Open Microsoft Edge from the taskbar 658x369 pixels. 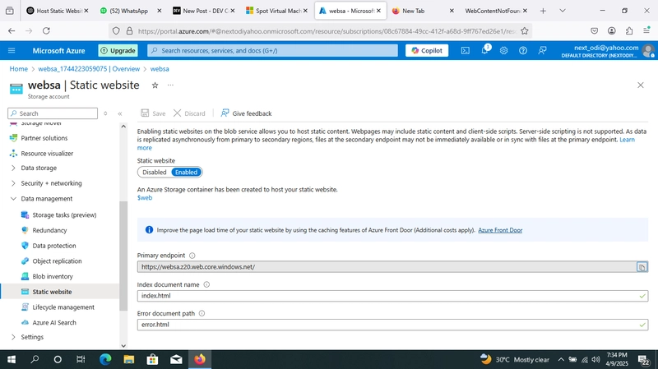click(x=105, y=359)
